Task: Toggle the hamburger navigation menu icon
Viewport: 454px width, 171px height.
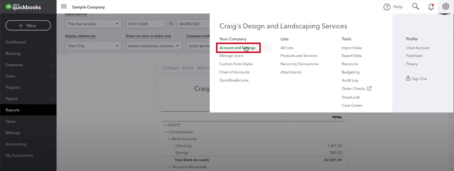Action: [64, 6]
